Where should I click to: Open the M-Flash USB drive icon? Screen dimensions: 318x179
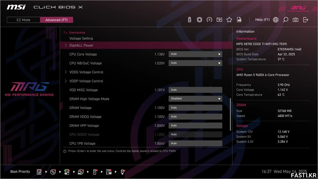point(189,20)
